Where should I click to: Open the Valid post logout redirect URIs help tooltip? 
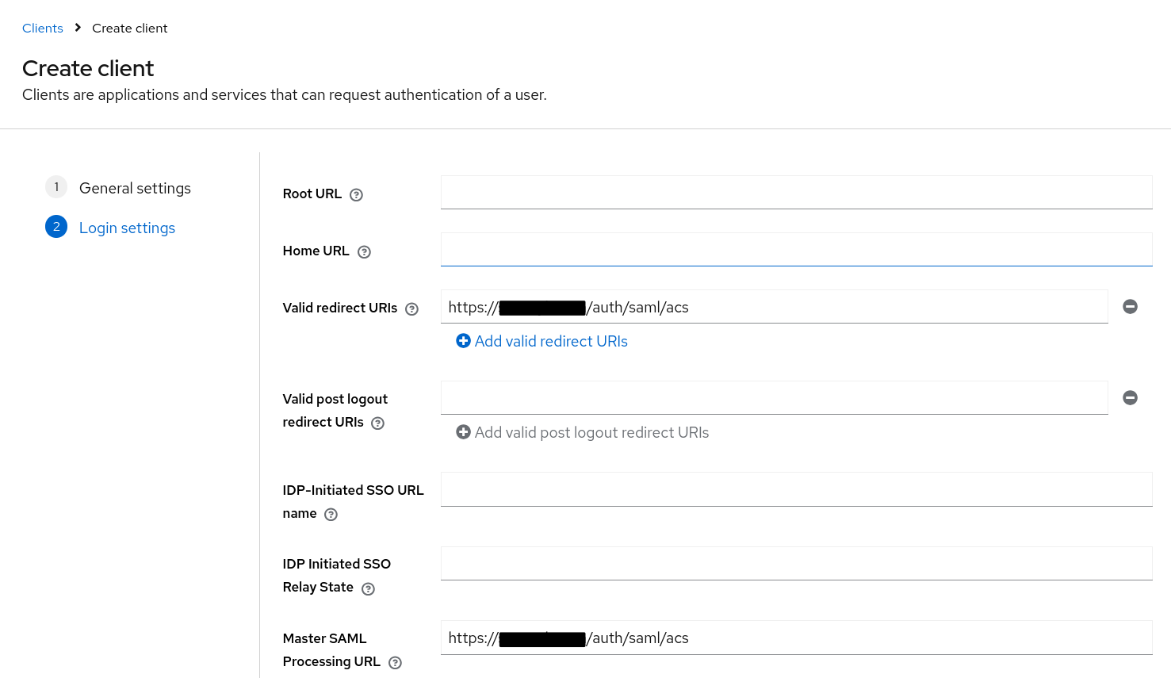377,423
